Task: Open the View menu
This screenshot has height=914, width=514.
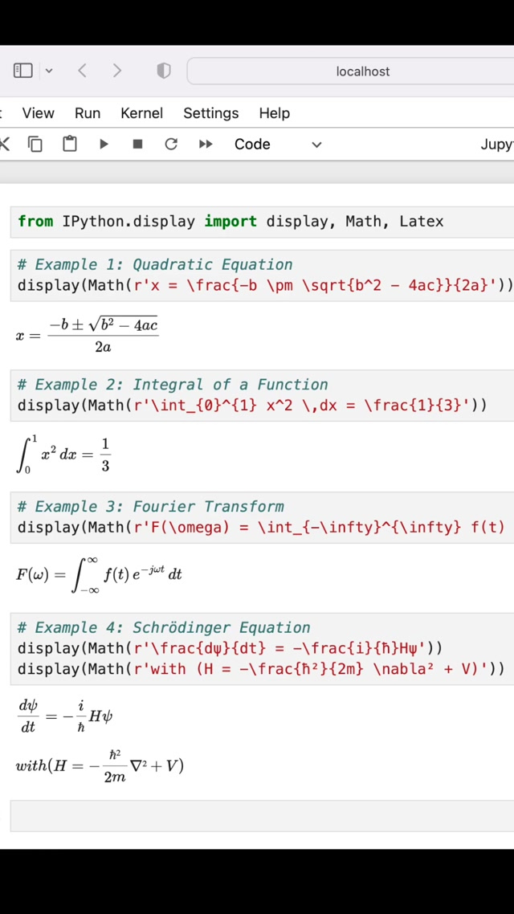Action: (38, 113)
